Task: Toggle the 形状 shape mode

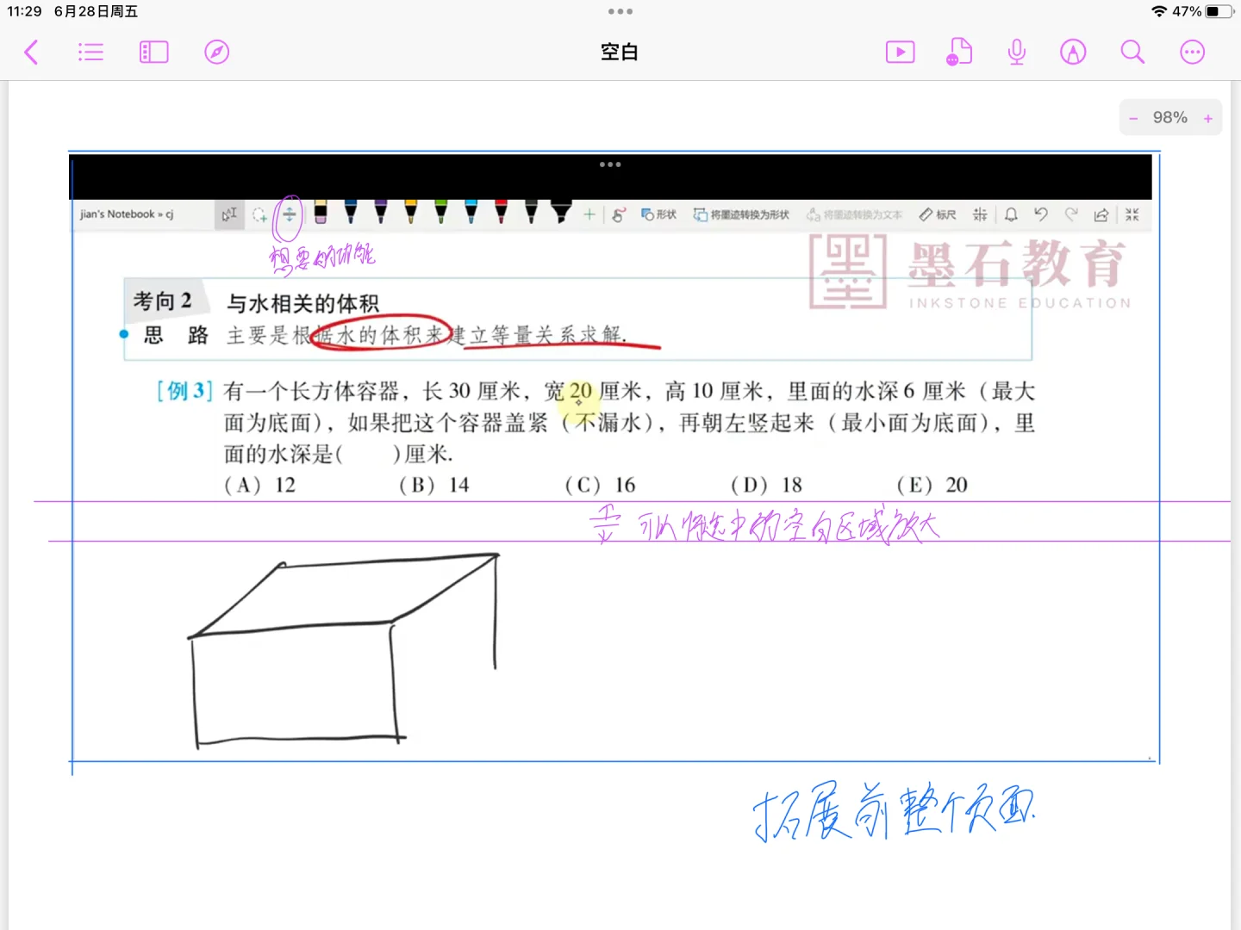Action: pos(659,214)
